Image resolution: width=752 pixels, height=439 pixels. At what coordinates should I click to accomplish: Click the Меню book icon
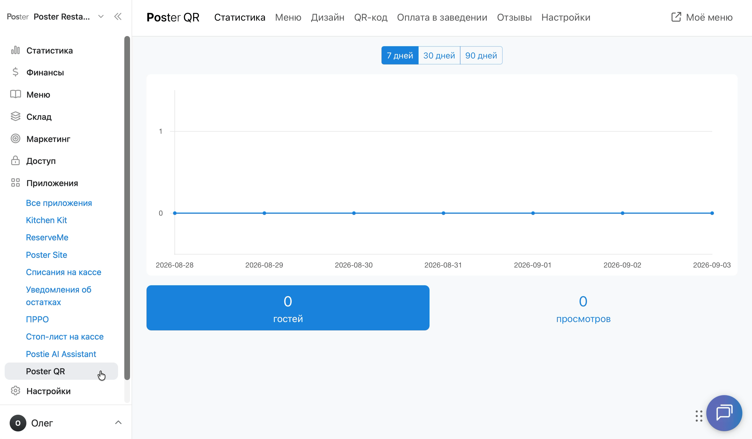(15, 94)
